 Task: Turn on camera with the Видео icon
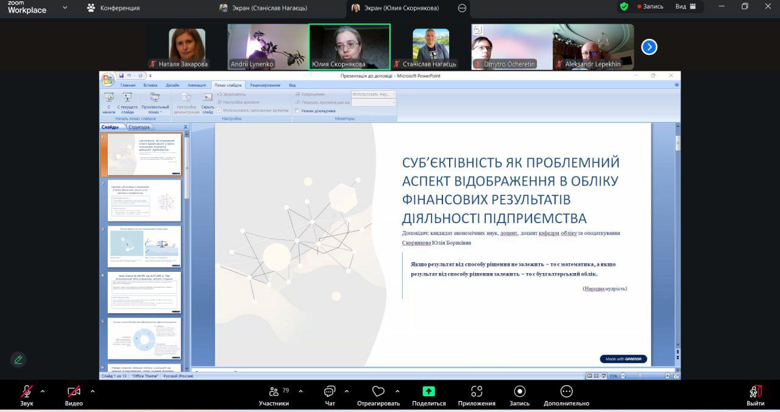[x=74, y=391]
